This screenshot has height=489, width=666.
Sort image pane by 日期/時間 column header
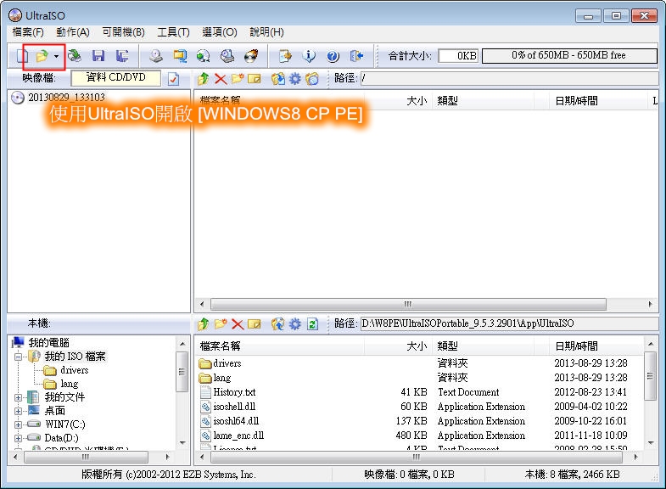(x=596, y=101)
